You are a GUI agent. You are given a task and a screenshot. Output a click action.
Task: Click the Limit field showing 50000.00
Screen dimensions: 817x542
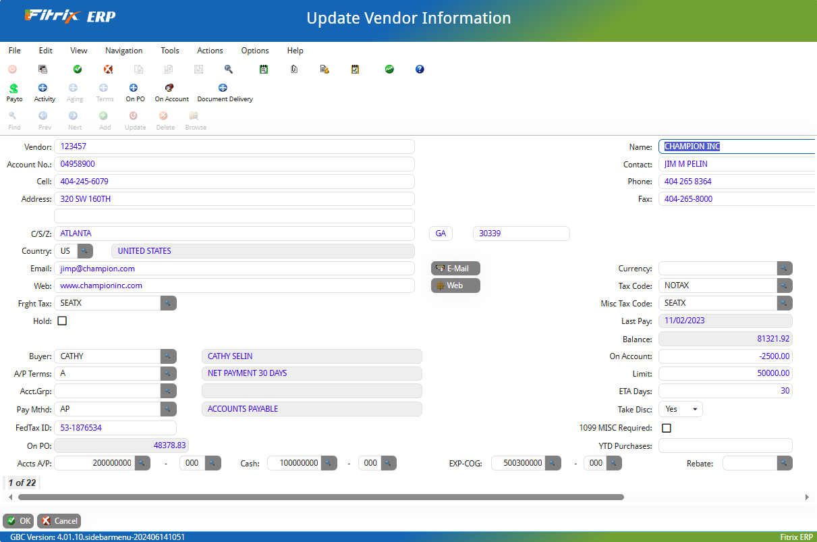pyautogui.click(x=725, y=374)
